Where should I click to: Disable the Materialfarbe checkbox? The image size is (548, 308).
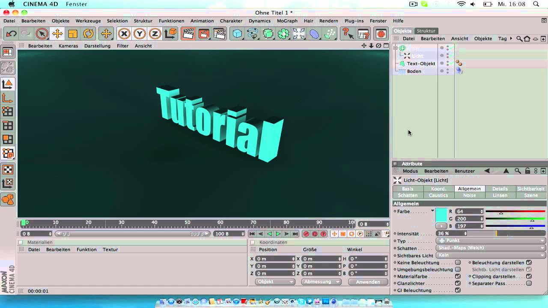pyautogui.click(x=458, y=276)
